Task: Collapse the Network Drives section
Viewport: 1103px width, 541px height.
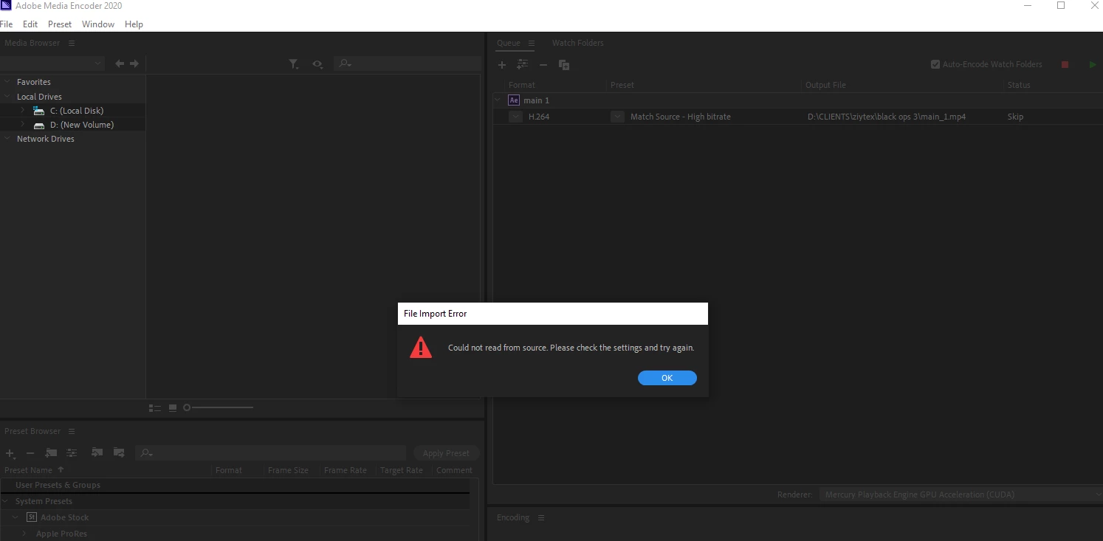Action: (7, 139)
